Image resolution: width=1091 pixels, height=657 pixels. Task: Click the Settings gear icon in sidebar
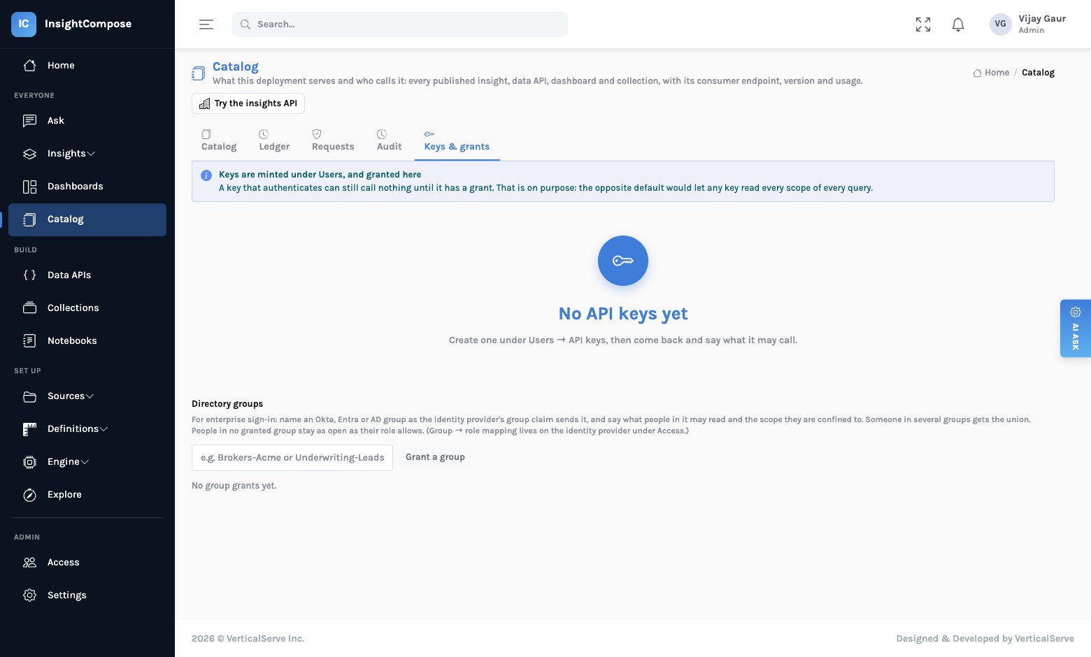click(29, 595)
